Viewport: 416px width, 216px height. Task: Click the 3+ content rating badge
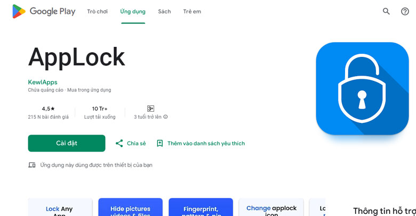tap(151, 109)
